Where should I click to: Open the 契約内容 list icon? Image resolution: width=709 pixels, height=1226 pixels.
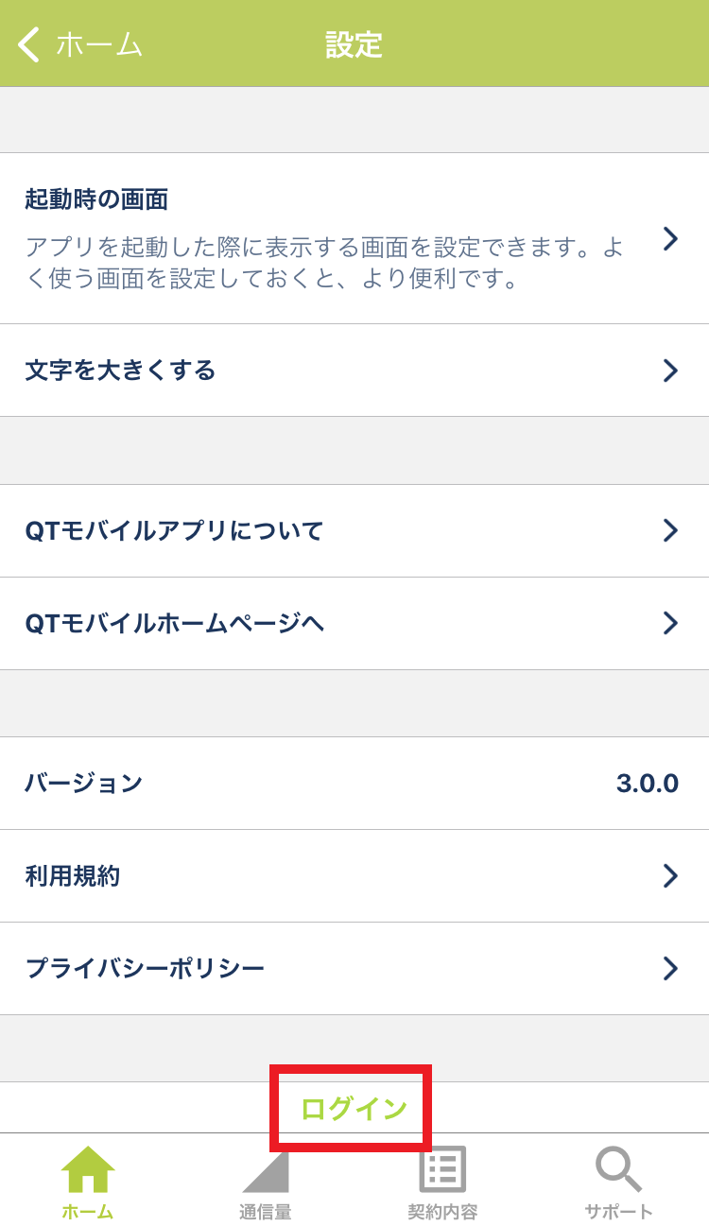pyautogui.click(x=442, y=1170)
